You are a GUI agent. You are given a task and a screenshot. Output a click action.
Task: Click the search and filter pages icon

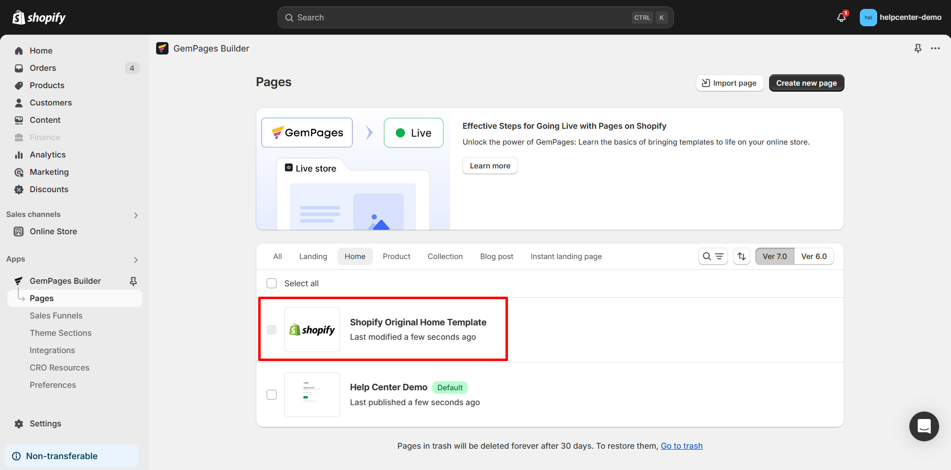point(713,257)
